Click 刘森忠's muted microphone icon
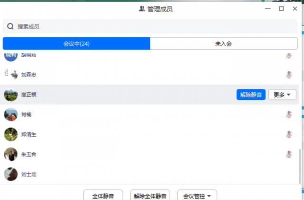The width and height of the screenshot is (304, 200). pyautogui.click(x=288, y=75)
